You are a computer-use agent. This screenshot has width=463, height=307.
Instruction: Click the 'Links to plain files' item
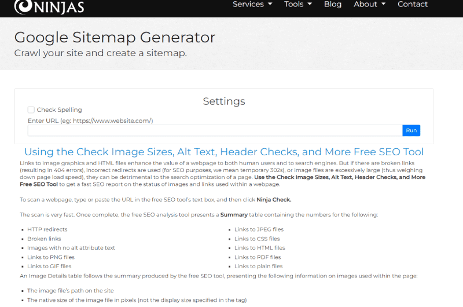(x=258, y=266)
